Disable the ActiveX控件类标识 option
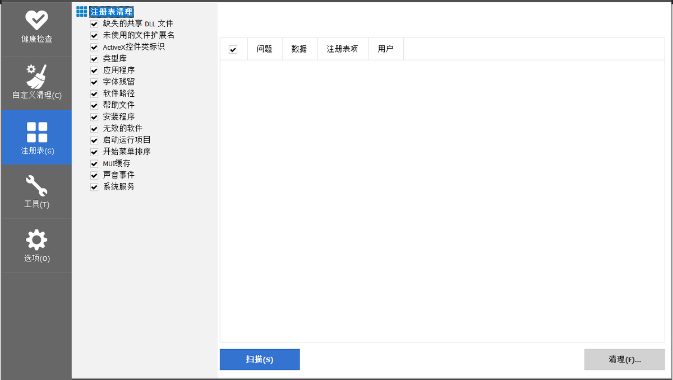The height and width of the screenshot is (380, 673). click(x=94, y=47)
